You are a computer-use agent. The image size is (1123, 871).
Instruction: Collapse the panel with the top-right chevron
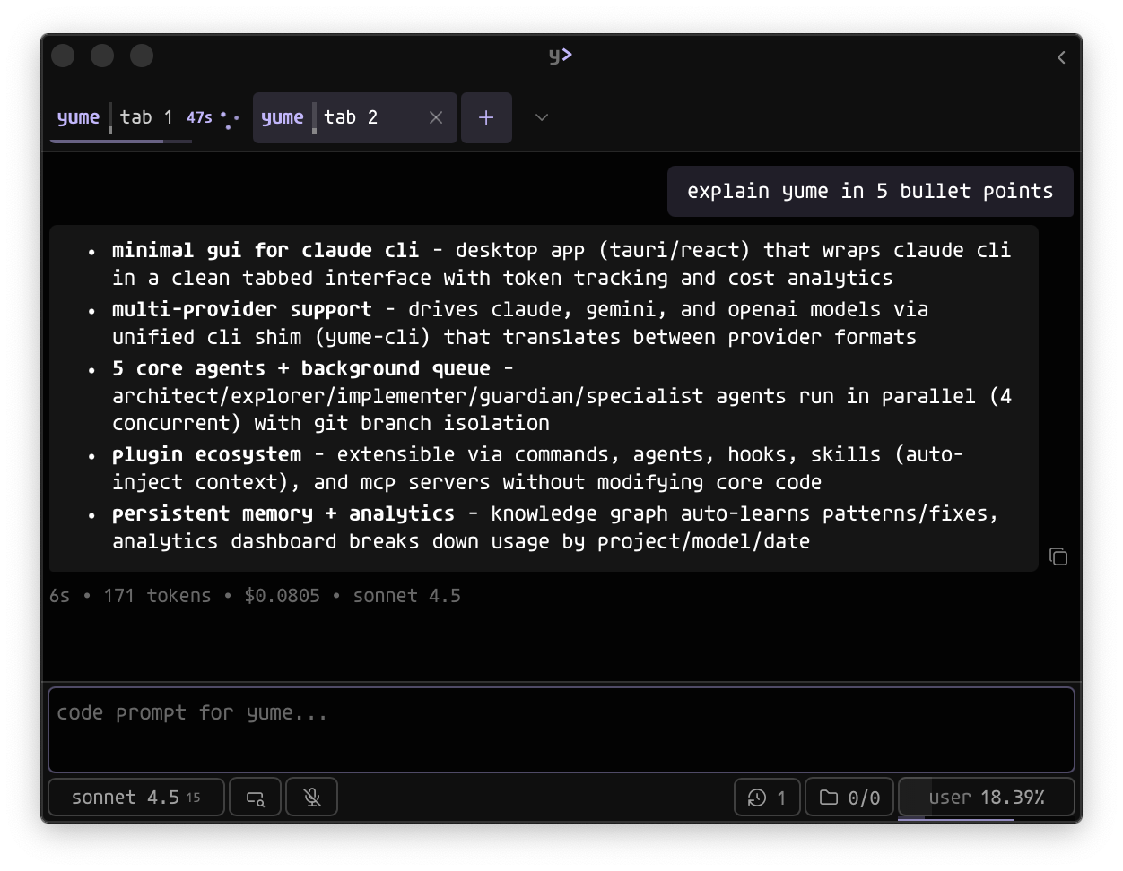1060,56
